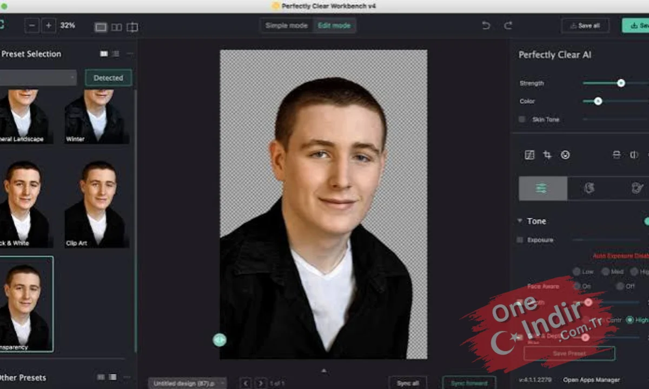Open the histogram icon in right panel
The image size is (649, 389).
[529, 155]
